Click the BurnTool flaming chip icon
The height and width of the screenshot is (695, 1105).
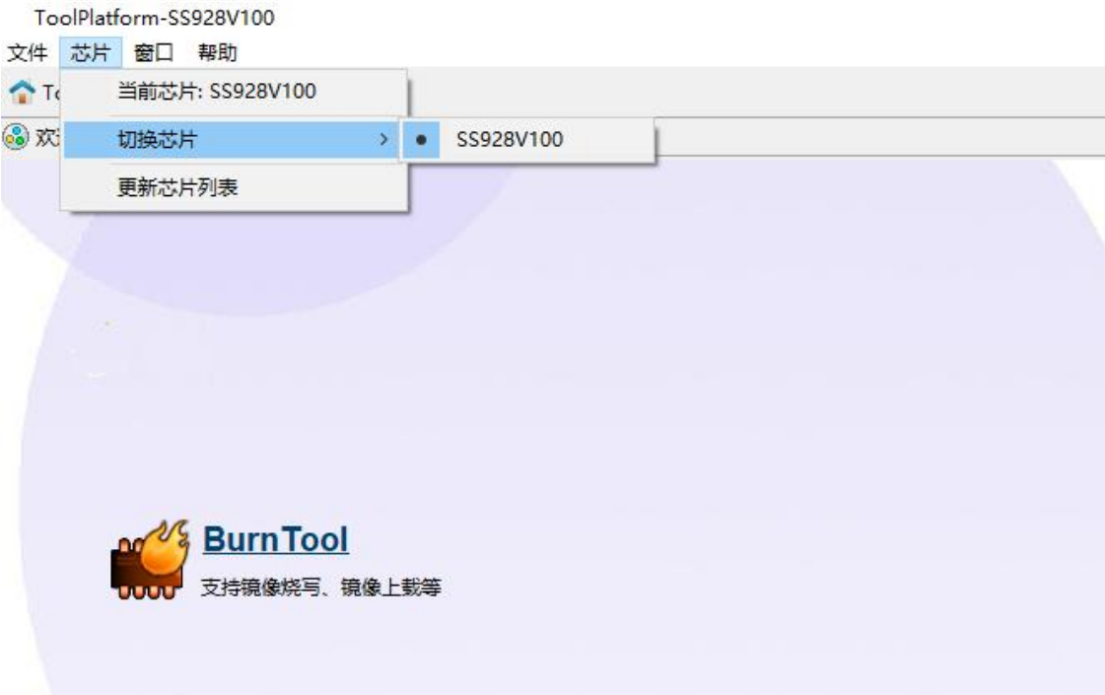pos(150,560)
